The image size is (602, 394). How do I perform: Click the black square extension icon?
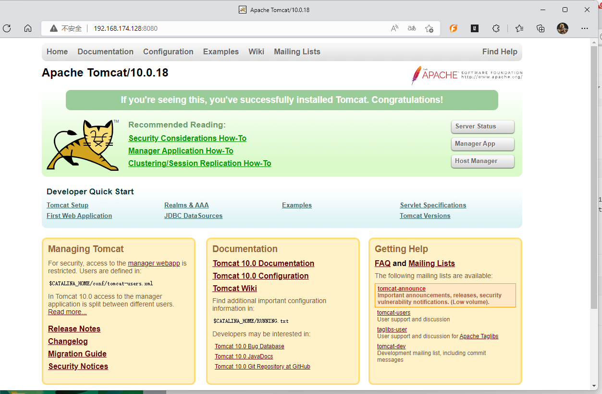[x=475, y=28]
